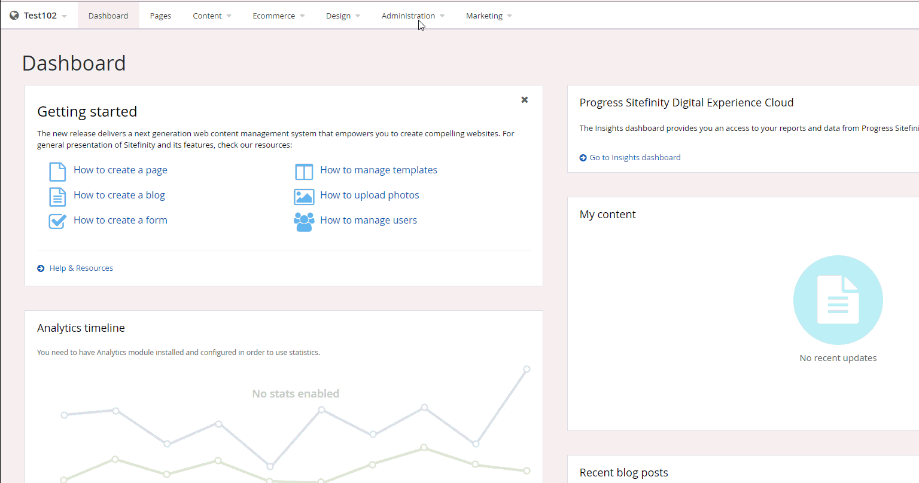
Task: Go to the Pages tab
Action: point(160,16)
